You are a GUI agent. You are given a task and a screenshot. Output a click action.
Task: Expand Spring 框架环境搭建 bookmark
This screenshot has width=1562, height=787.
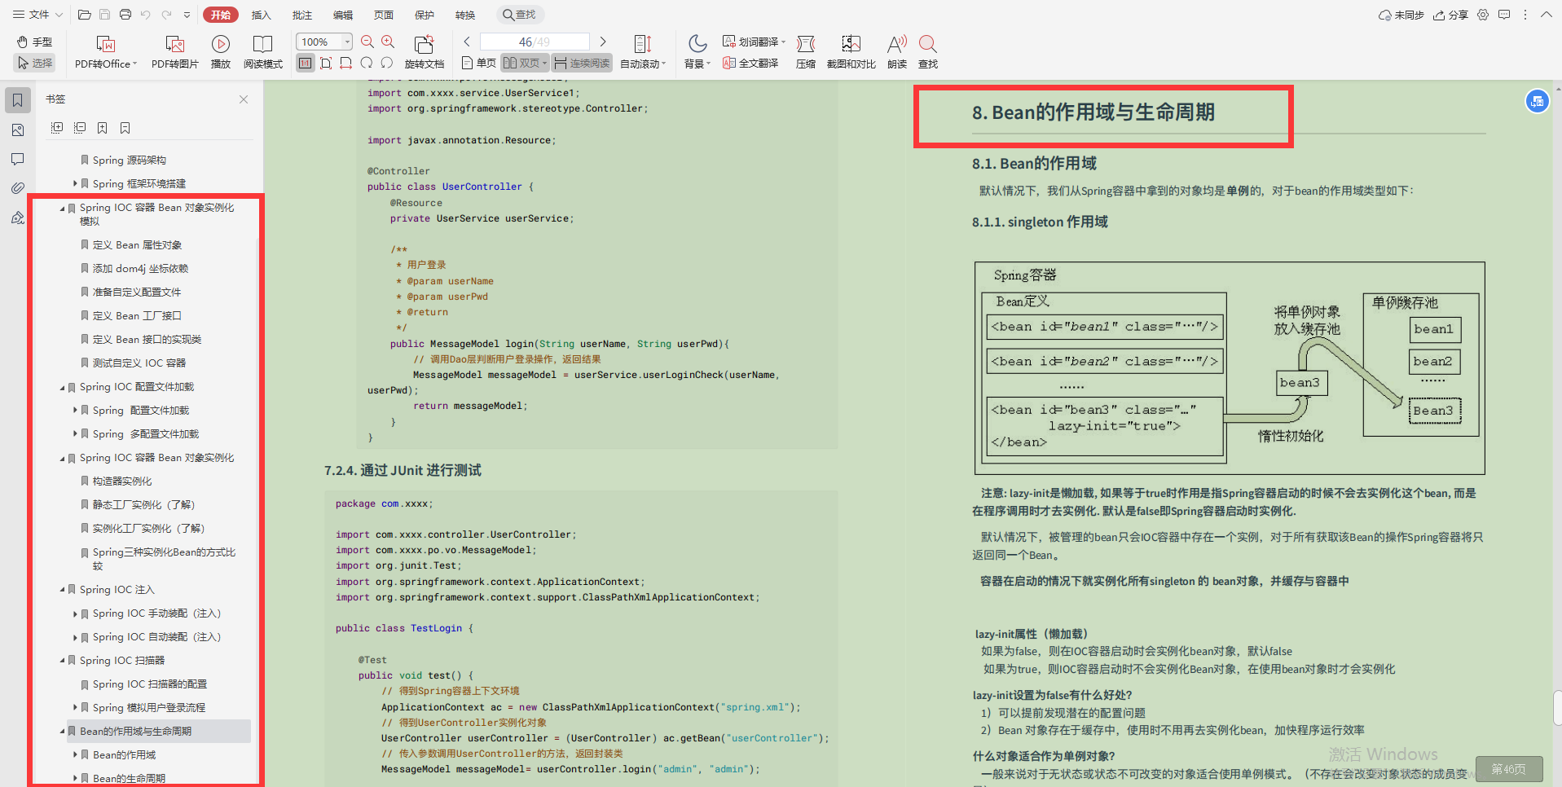(75, 183)
